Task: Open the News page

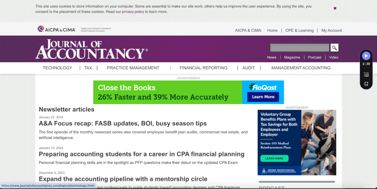Action: point(272,57)
